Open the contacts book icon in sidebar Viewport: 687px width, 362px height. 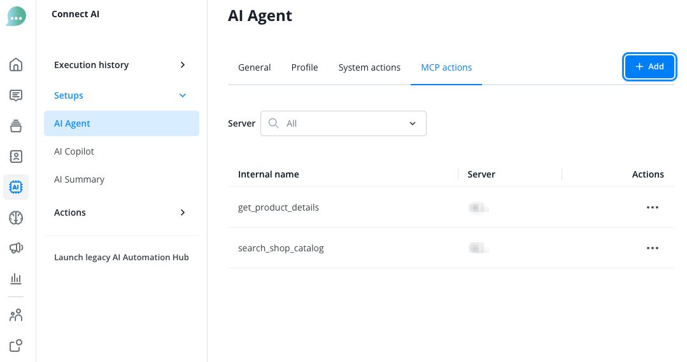point(16,157)
